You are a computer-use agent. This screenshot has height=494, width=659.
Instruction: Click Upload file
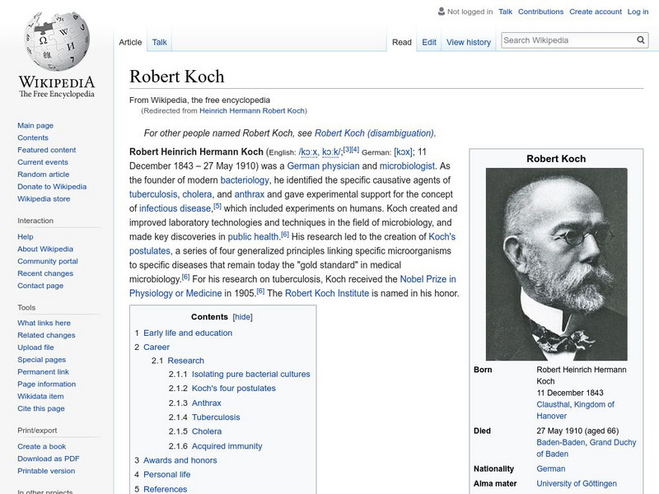[x=35, y=347]
